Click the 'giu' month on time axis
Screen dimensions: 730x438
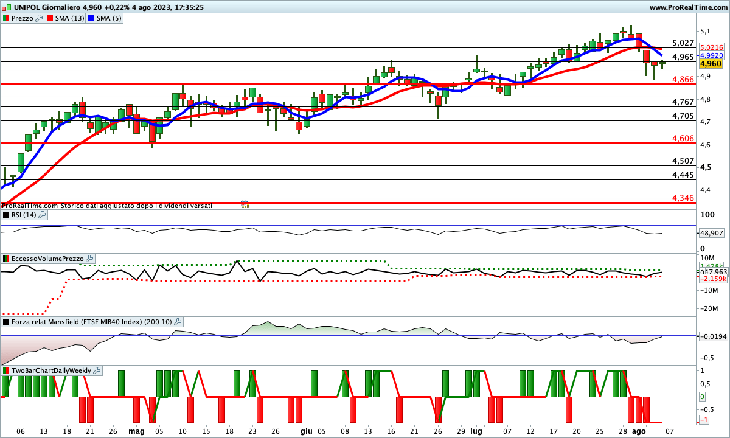pos(305,431)
